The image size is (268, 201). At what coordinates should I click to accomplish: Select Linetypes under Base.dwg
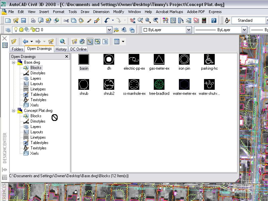(x=38, y=89)
